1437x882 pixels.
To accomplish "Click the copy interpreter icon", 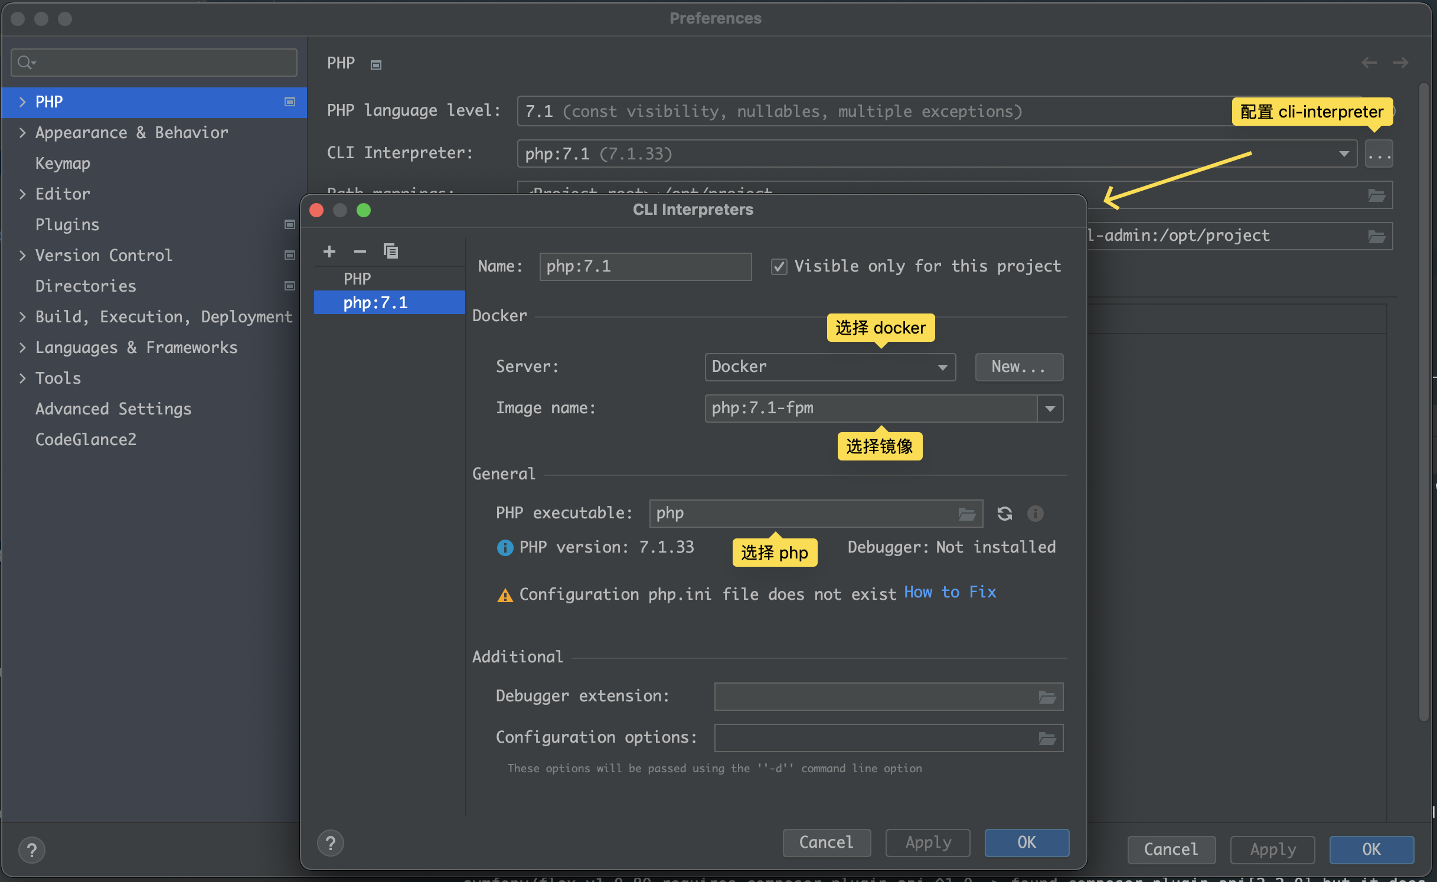I will [390, 251].
